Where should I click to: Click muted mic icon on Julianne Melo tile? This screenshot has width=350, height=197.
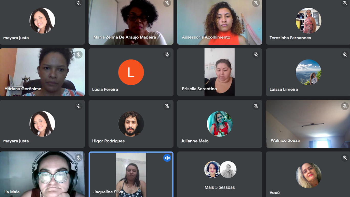tap(256, 106)
